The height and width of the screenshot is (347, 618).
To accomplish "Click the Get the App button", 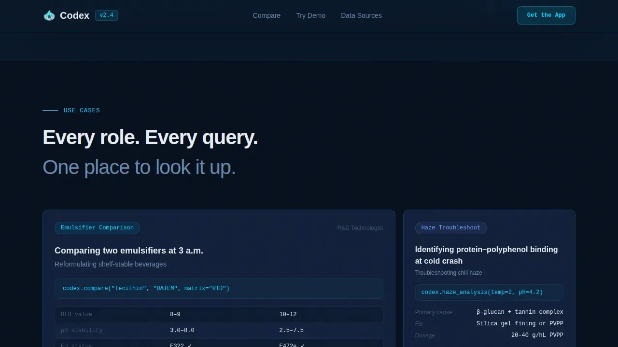I will coord(546,15).
